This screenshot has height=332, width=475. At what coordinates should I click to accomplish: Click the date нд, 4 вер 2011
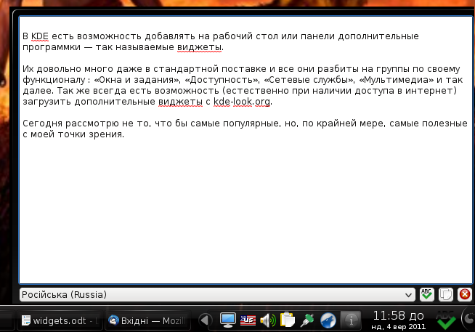coord(398,327)
